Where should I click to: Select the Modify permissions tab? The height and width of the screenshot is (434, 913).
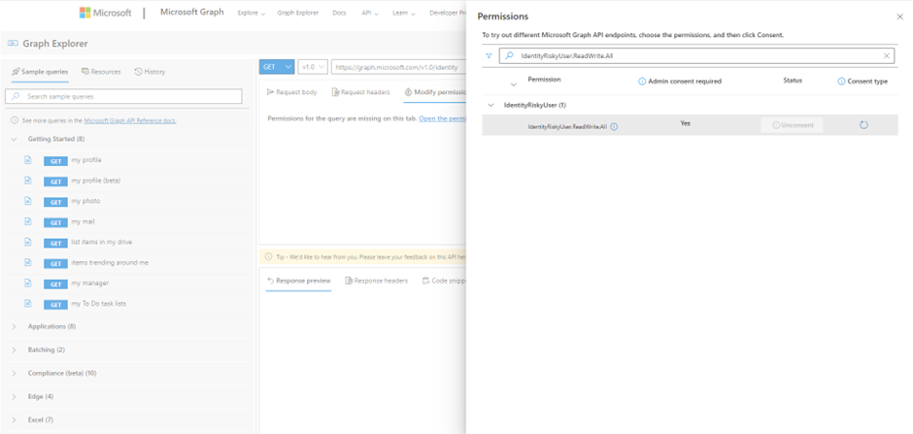(435, 92)
